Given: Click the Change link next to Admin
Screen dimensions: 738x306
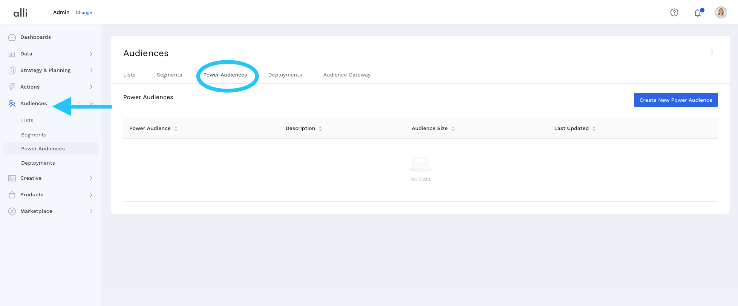Looking at the screenshot, I should coord(84,12).
